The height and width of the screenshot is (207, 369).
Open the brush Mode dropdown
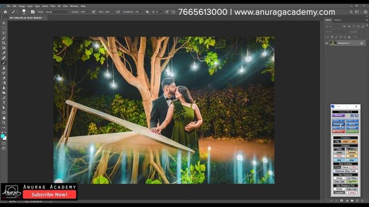tap(57, 11)
